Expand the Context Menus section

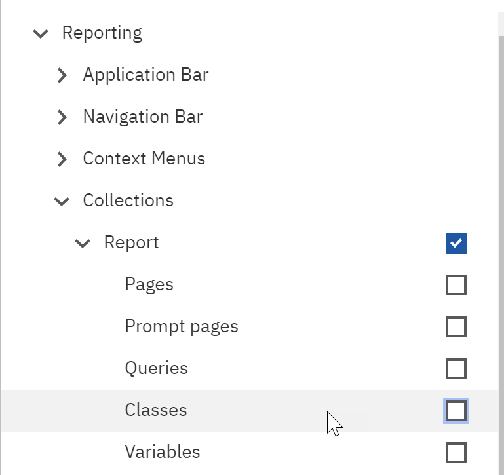click(x=62, y=159)
